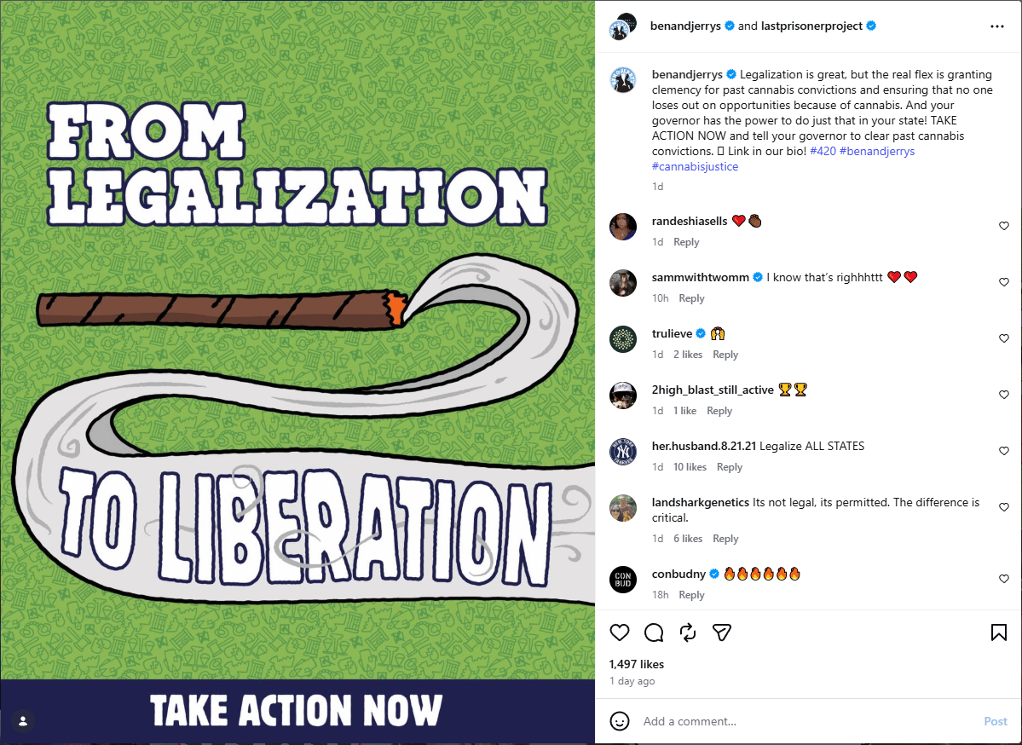Viewport: 1022px width, 745px height.
Task: Open the three-dot more options menu
Action: click(x=996, y=26)
